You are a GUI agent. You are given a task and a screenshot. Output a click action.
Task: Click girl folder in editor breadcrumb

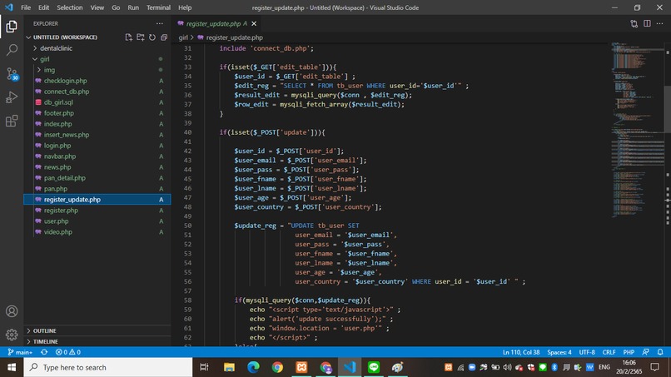(183, 37)
